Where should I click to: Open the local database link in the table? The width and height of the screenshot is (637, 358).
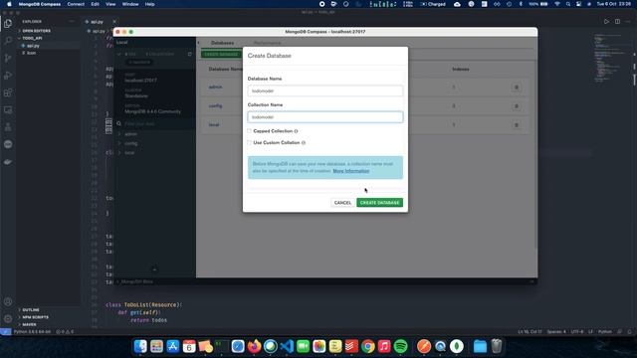coord(214,124)
